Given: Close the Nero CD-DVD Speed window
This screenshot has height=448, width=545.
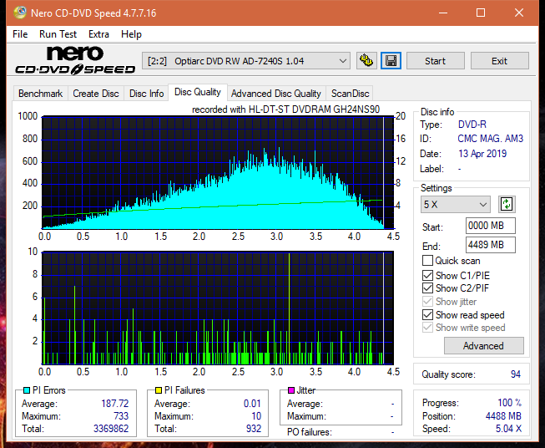Looking at the screenshot, I should [x=519, y=13].
